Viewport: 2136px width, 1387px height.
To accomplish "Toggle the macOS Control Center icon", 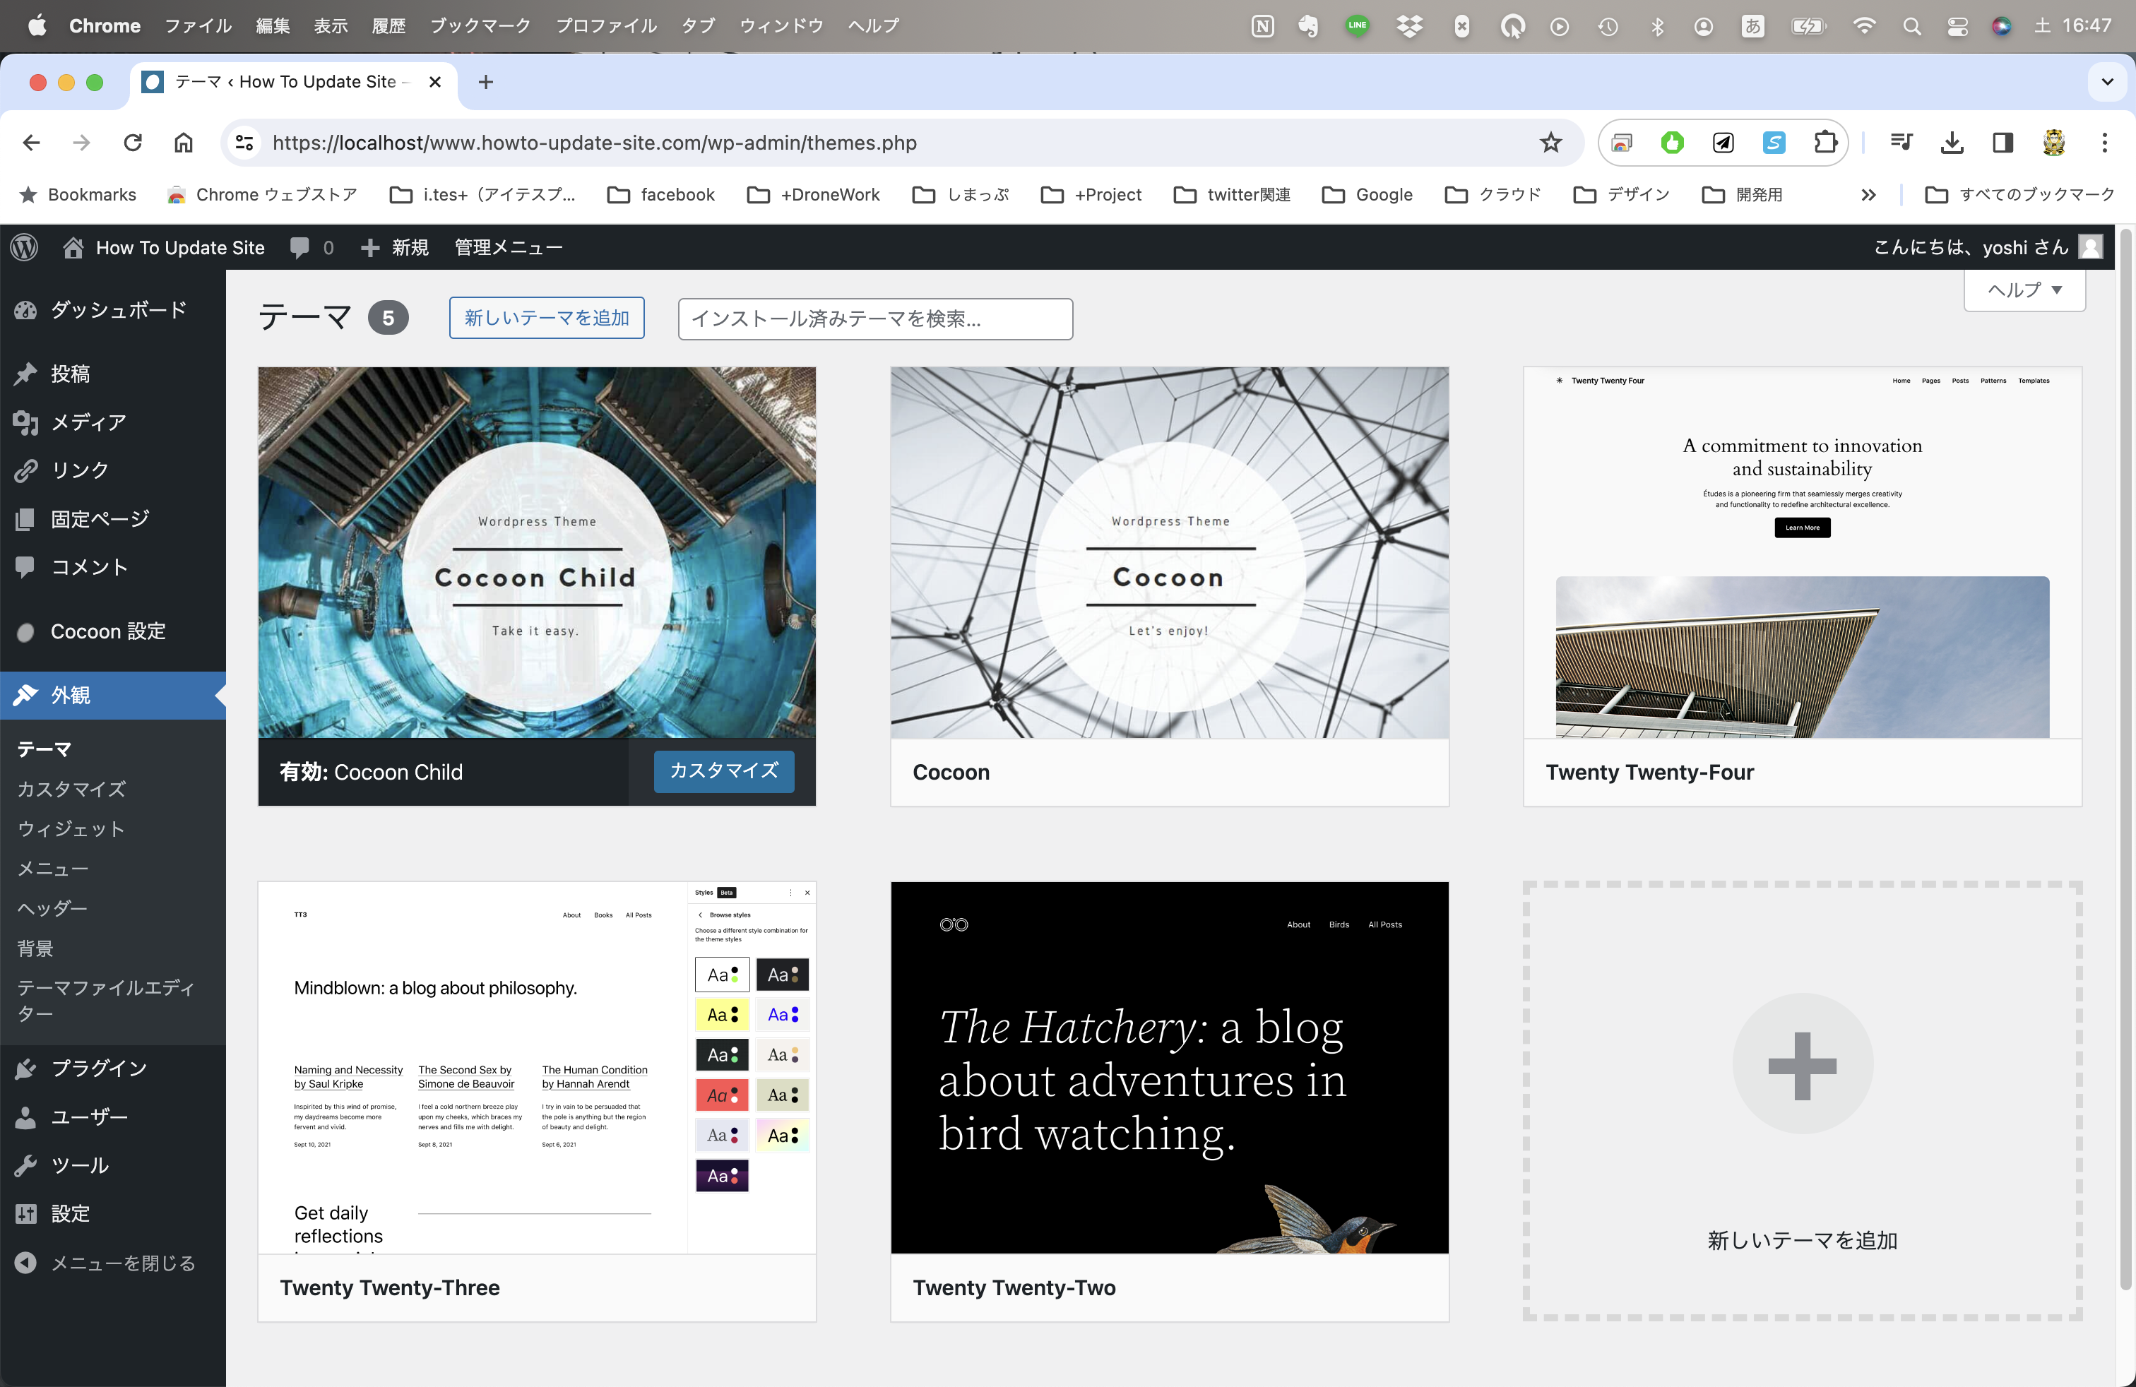I will (x=1957, y=26).
